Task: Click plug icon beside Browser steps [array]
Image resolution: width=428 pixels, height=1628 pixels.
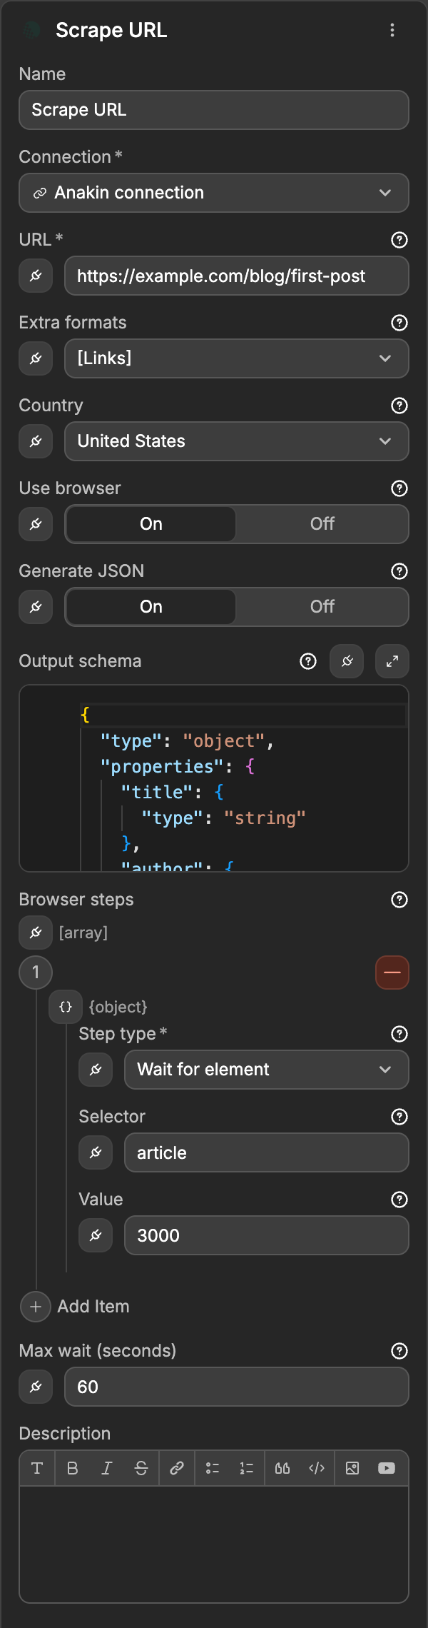Action: tap(36, 933)
